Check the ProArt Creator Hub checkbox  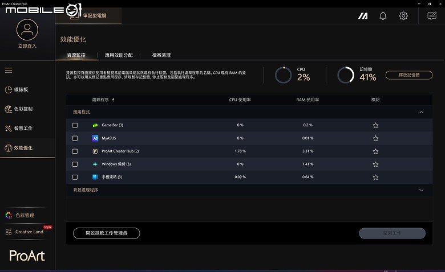pos(75,151)
